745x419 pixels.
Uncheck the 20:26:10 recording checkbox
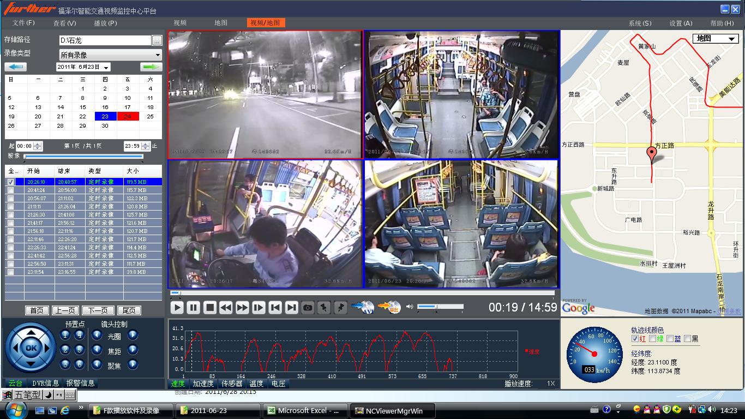[x=10, y=182]
